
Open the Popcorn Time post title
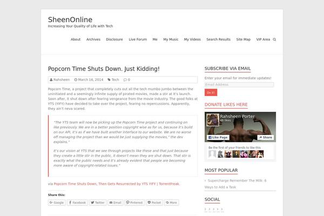point(104,69)
